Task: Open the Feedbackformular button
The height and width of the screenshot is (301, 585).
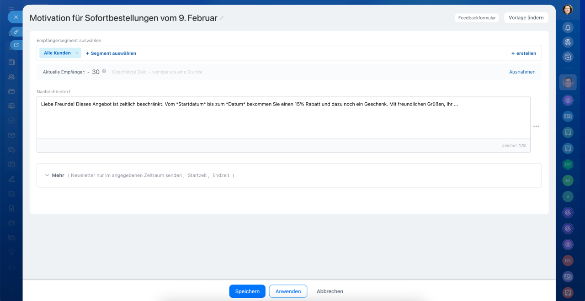Action: pos(477,18)
